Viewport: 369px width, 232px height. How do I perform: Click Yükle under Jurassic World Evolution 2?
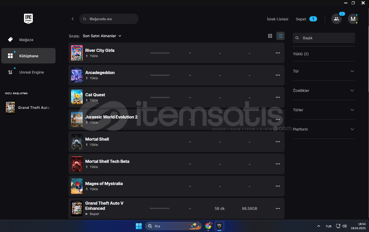click(92, 123)
